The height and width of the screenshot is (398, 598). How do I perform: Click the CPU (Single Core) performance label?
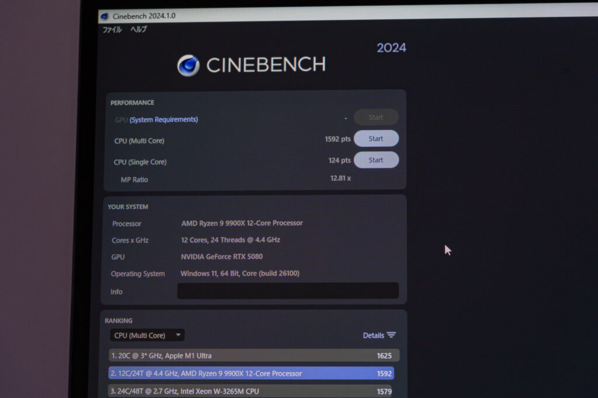(140, 162)
